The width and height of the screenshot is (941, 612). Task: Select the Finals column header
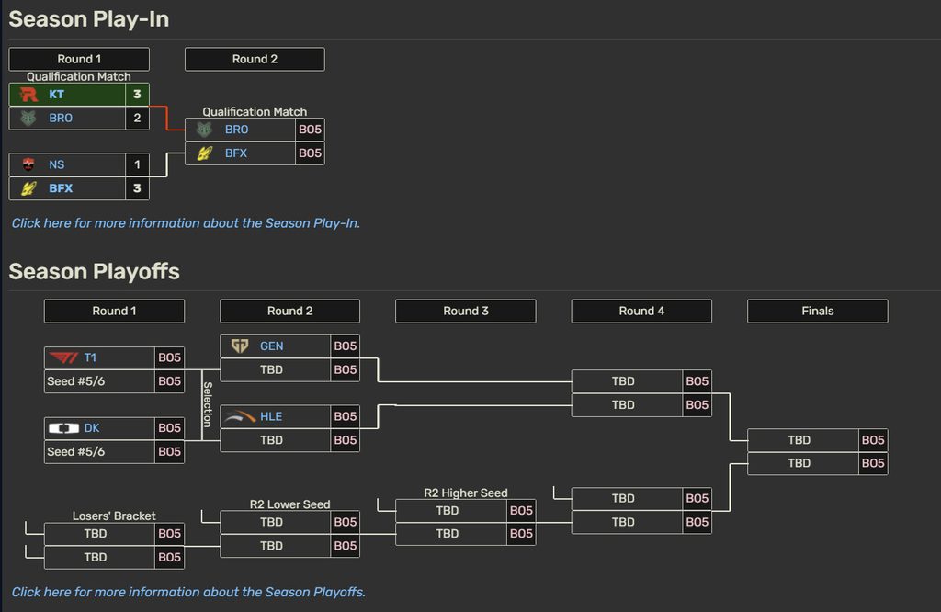(x=817, y=311)
